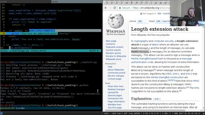Open Donate to Wikipedia link
205x115 pixels.
click(116, 56)
